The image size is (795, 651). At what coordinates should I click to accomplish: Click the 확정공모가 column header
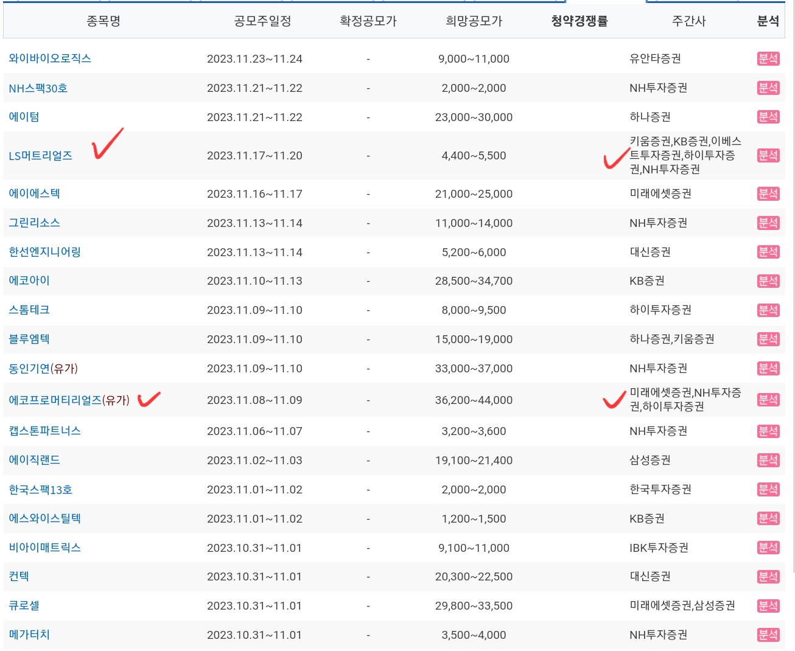[x=368, y=21]
